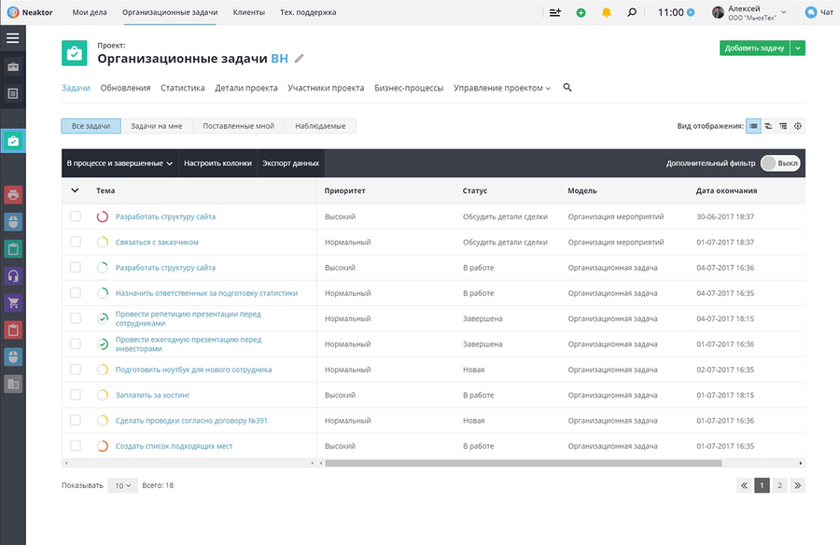Expand the В процессе и завершенные dropdown
Viewport: 840px width, 545px height.
[x=119, y=163]
